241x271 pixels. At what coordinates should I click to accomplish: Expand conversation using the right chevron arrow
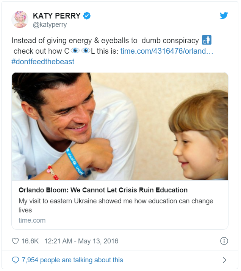point(224,260)
